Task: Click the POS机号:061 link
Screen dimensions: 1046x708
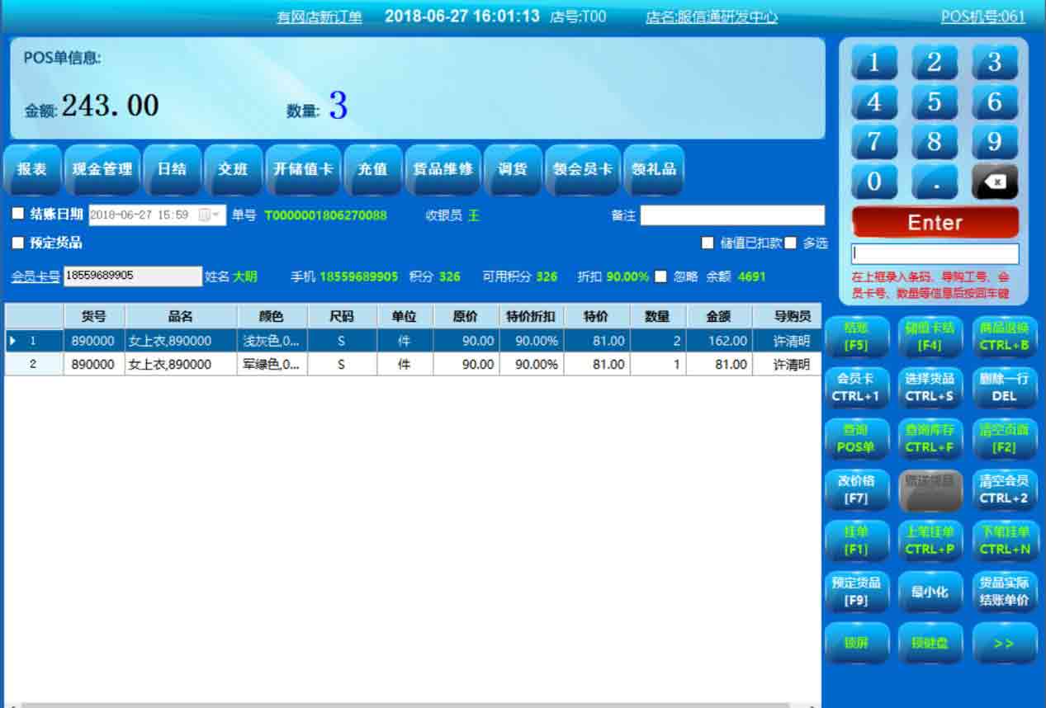Action: click(983, 17)
